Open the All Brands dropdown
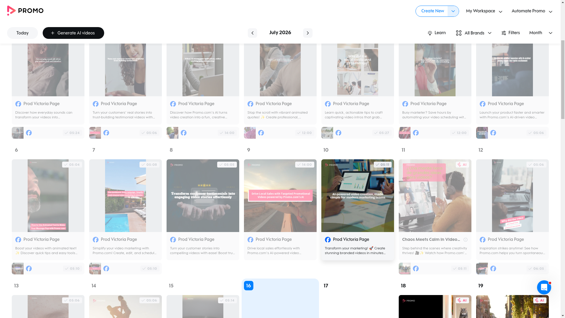 (473, 33)
